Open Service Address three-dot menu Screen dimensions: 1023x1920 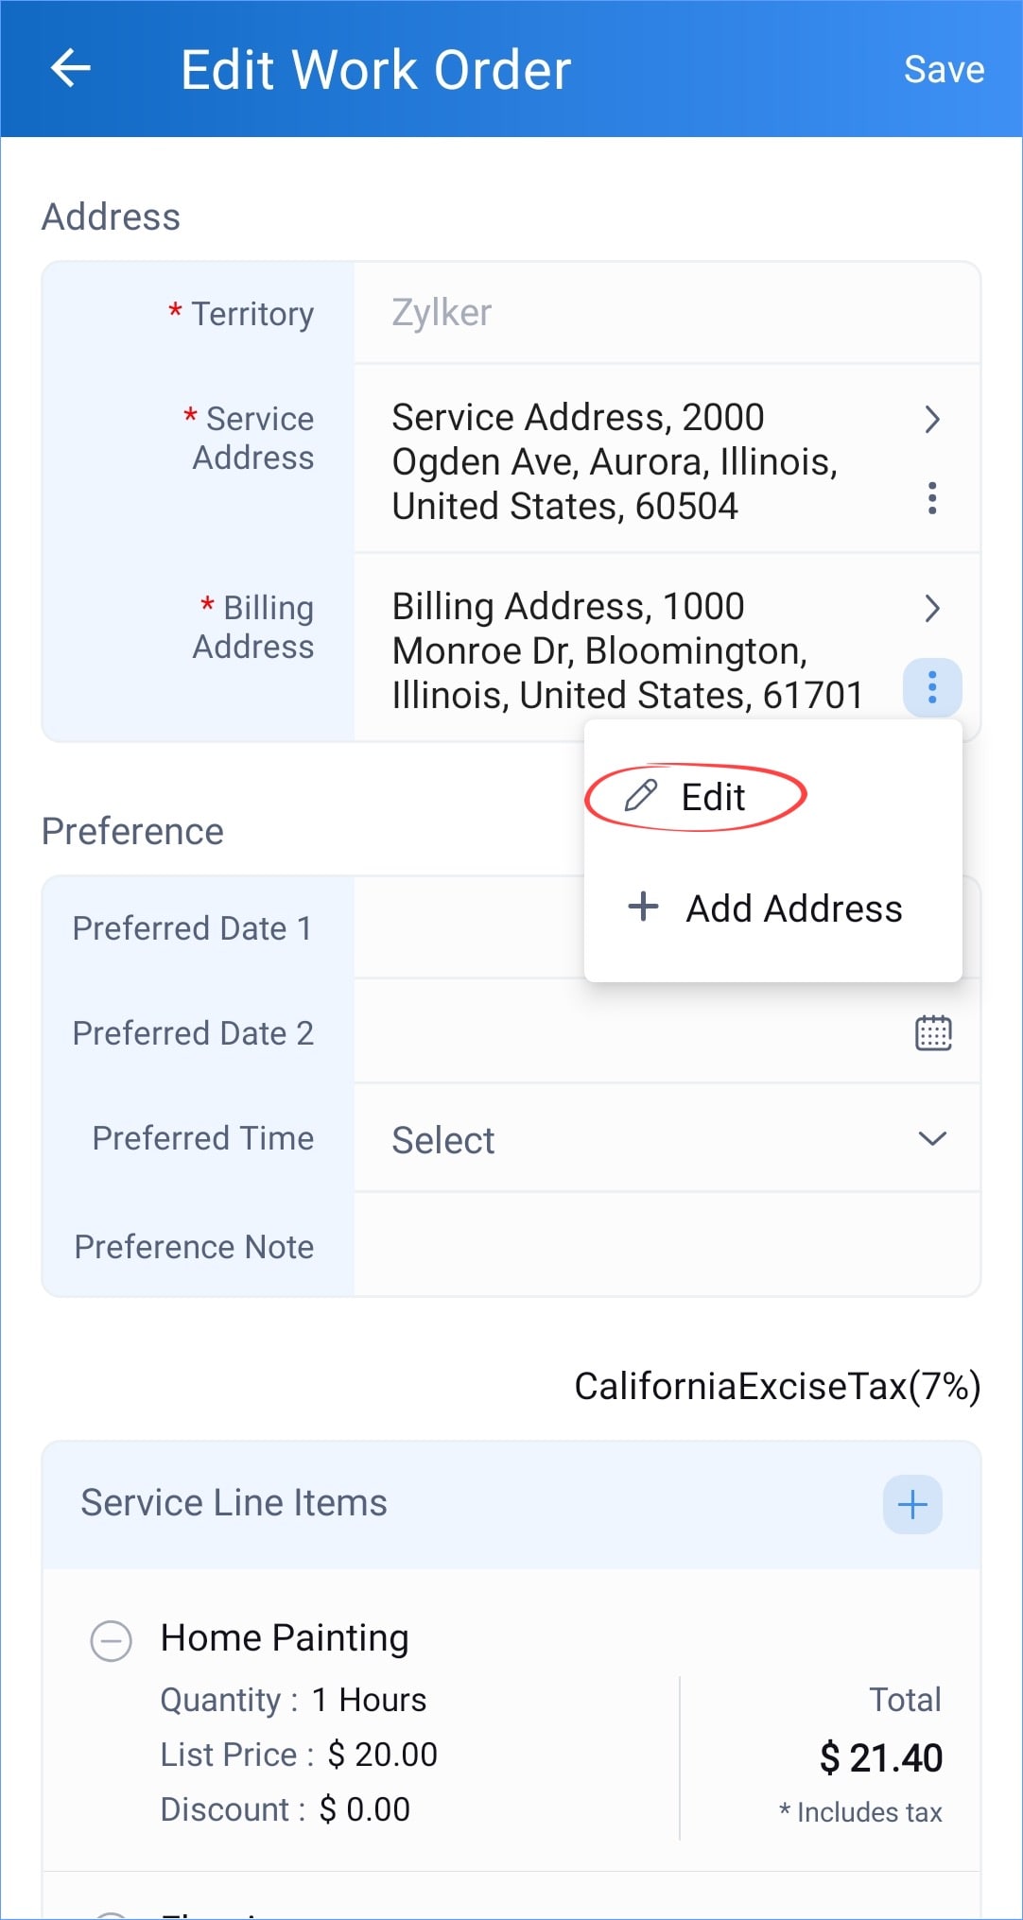(932, 498)
